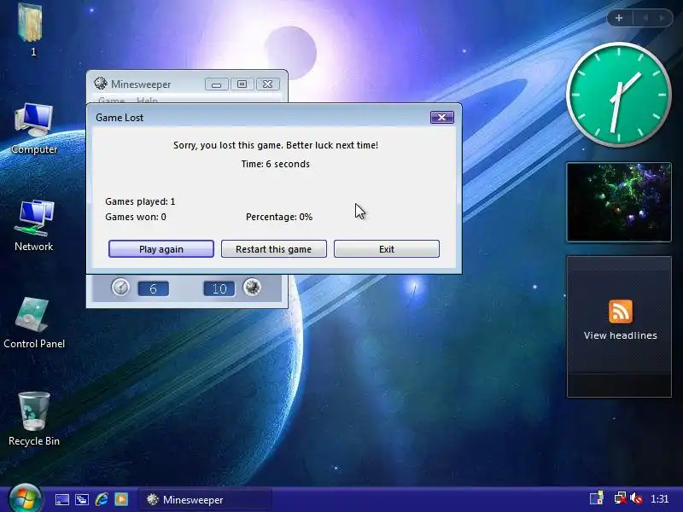The width and height of the screenshot is (683, 512).
Task: Open View headlines in feed gadget
Action: click(621, 335)
